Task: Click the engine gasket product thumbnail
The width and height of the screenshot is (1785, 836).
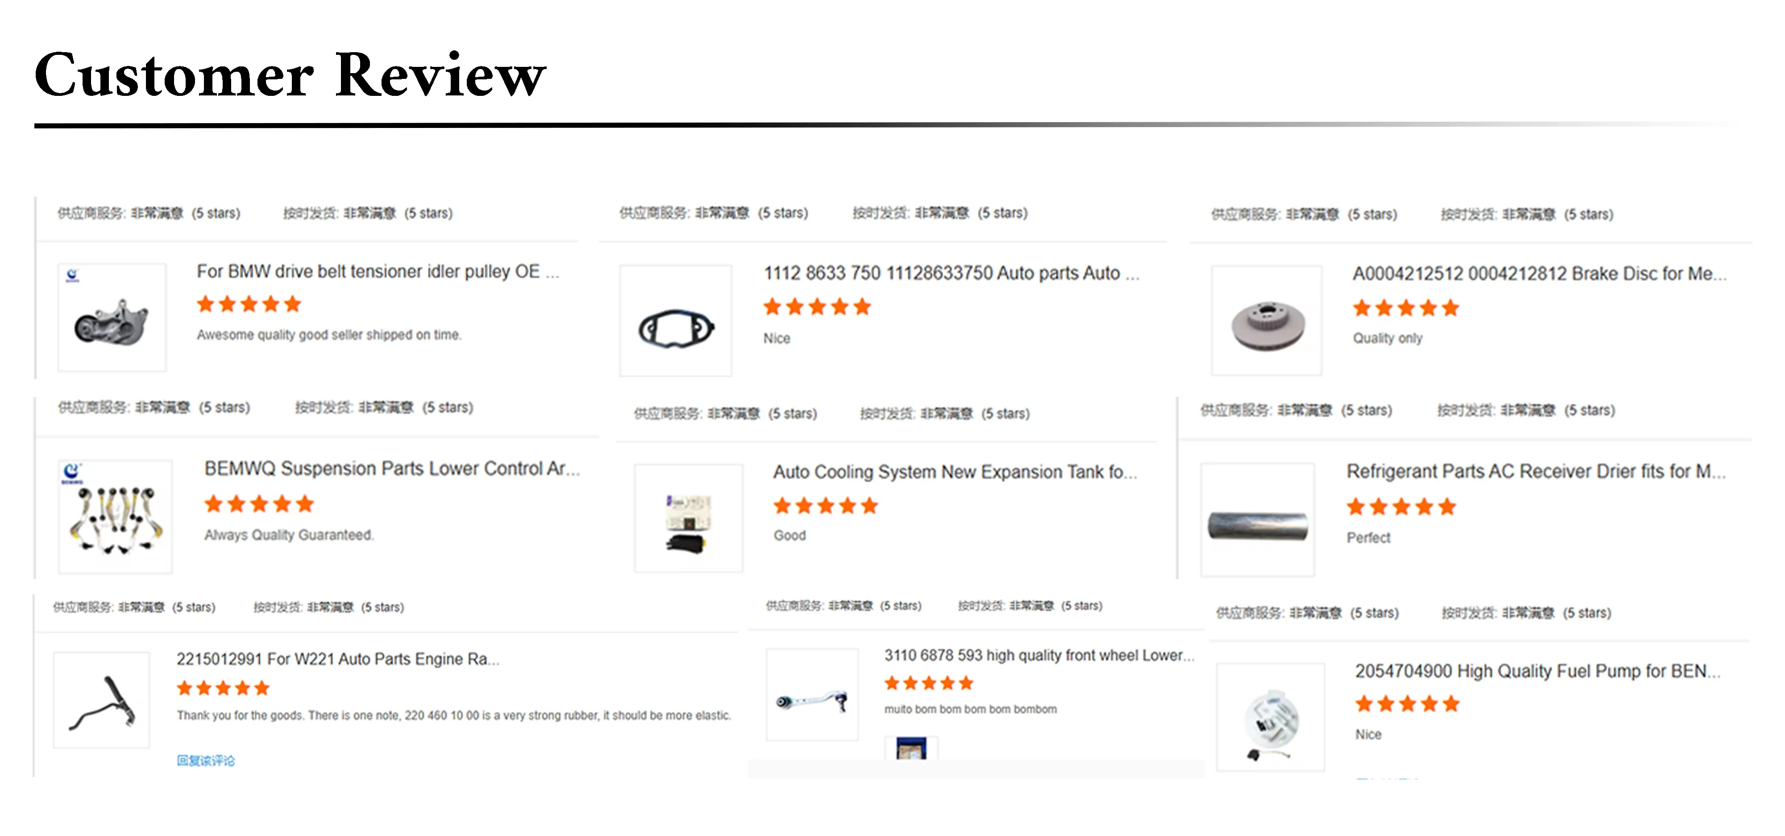Action: click(x=676, y=321)
